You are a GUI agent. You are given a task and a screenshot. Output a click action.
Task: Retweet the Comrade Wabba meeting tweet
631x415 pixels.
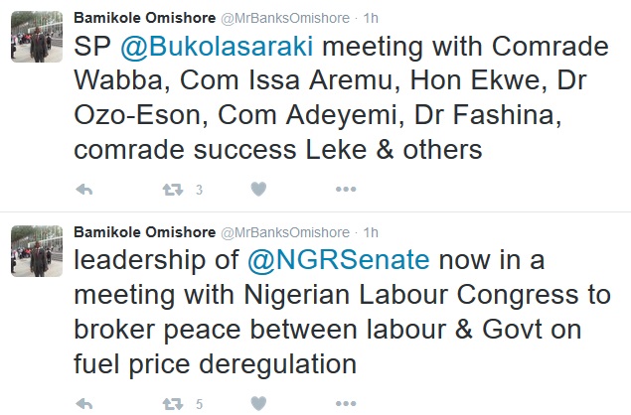pos(172,189)
